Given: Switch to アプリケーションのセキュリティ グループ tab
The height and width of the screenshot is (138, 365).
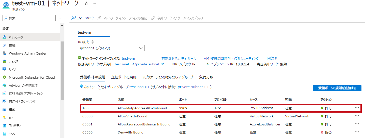Looking at the screenshot, I should (x=168, y=77).
